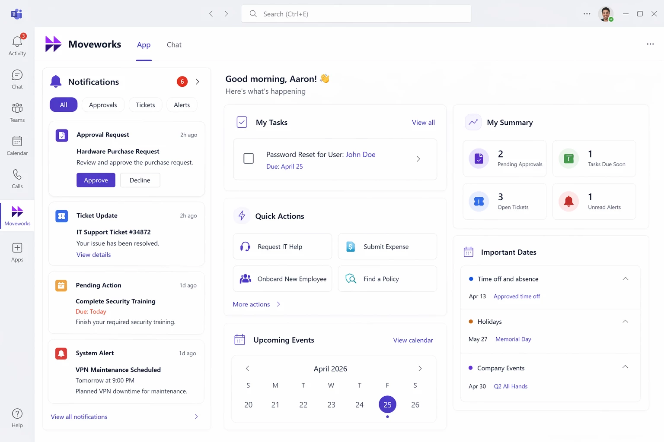Viewport: 664px width, 442px height.
Task: Click Find a Policy quick action
Action: pyautogui.click(x=387, y=279)
